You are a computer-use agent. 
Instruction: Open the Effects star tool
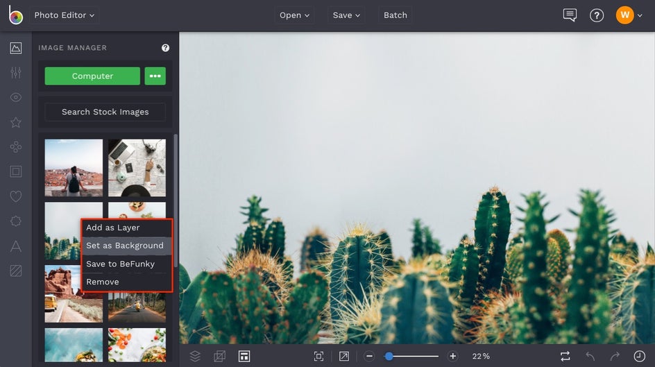(15, 122)
